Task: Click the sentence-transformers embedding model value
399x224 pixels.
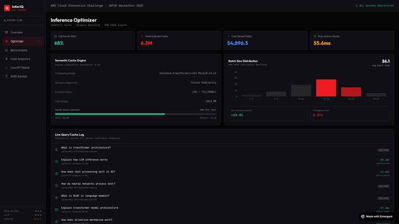Action: pyautogui.click(x=188, y=73)
